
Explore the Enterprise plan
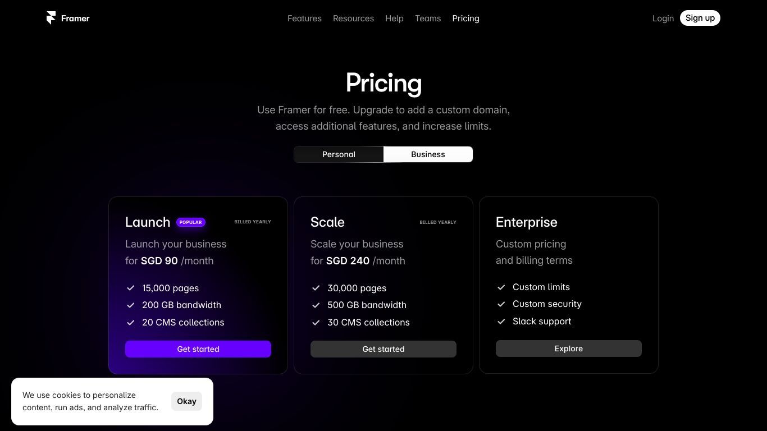click(569, 349)
